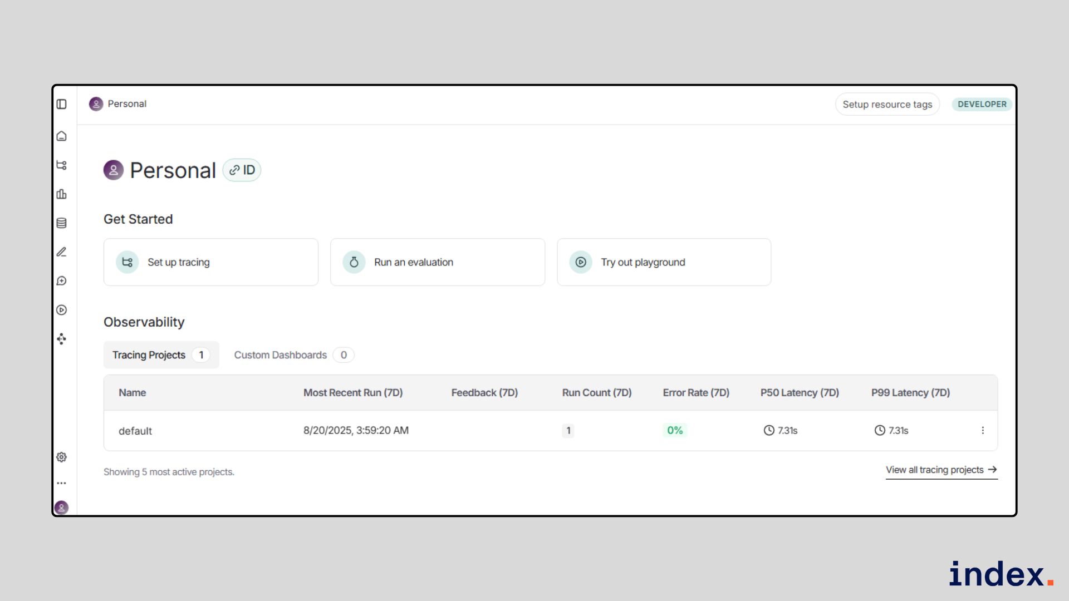This screenshot has width=1069, height=601.
Task: Open the Run an evaluation card
Action: [437, 262]
